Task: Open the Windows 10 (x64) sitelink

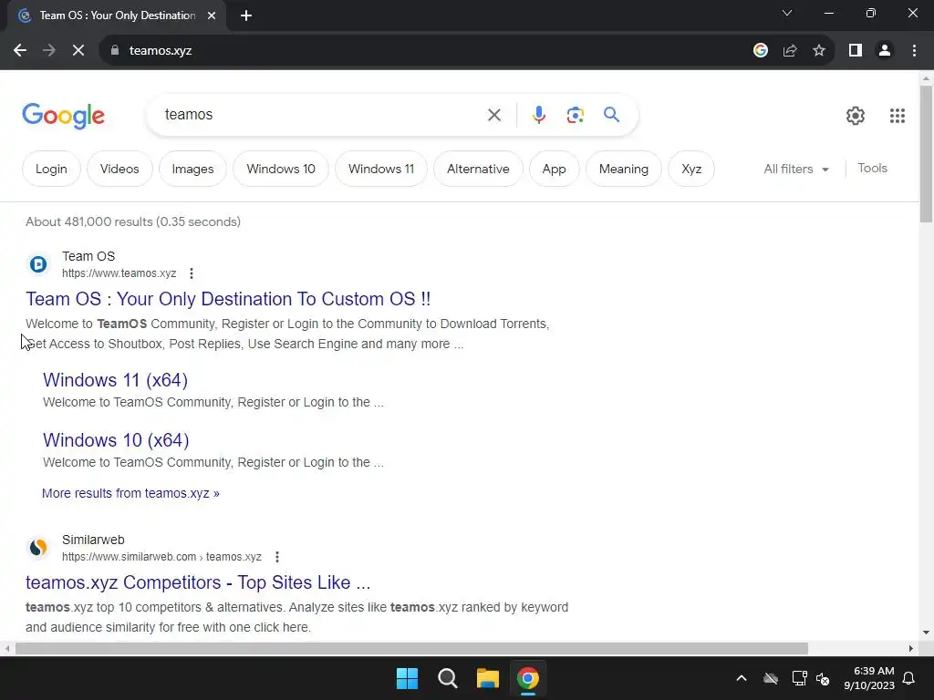Action: coord(116,440)
